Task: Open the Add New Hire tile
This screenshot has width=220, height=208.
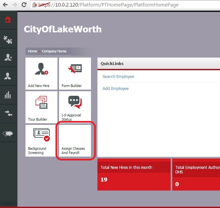Action: pyautogui.click(x=41, y=73)
